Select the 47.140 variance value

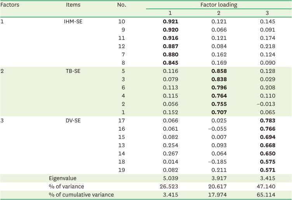coord(268,186)
